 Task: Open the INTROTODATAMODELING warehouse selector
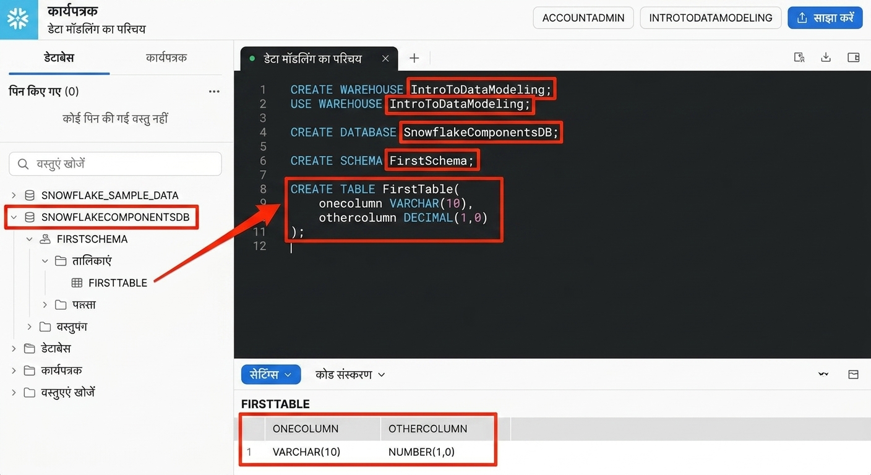711,18
